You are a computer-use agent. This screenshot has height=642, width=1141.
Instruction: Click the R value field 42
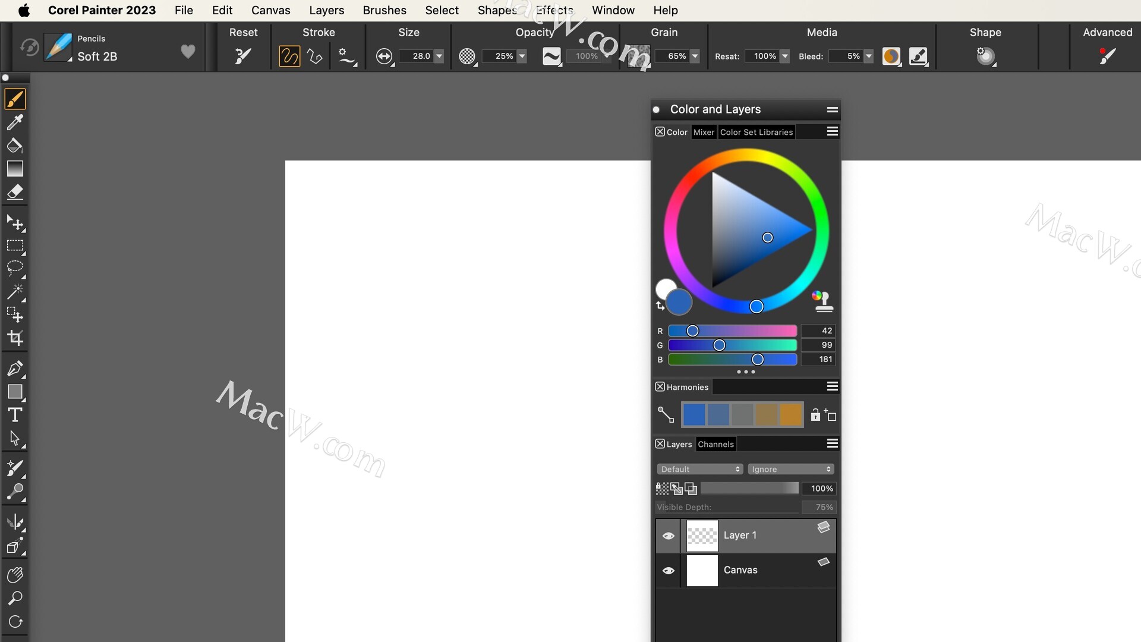point(818,331)
